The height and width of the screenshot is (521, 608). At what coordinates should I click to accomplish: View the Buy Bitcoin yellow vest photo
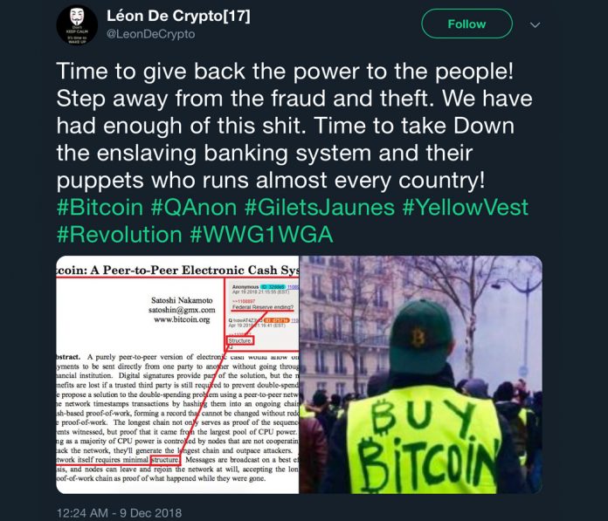click(x=421, y=374)
